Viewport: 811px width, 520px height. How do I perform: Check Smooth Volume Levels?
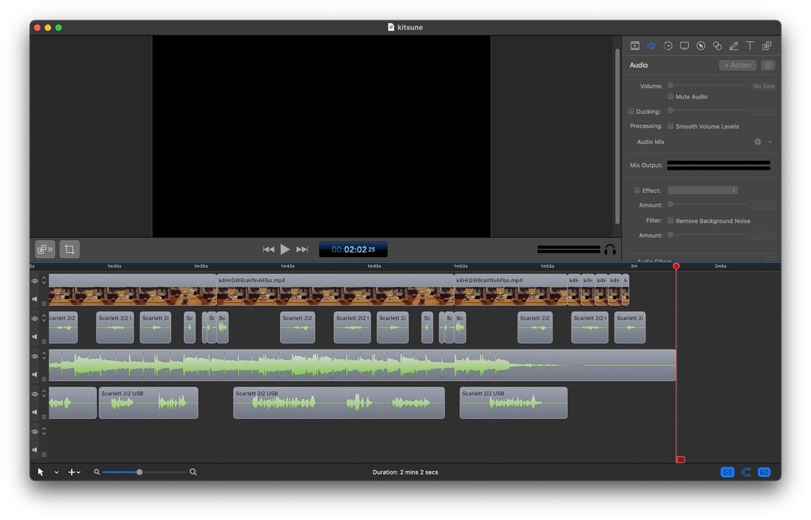670,126
